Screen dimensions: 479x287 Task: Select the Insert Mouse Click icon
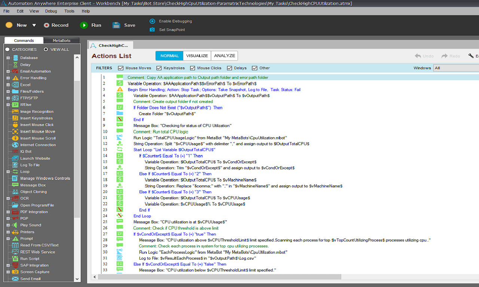coord(15,125)
